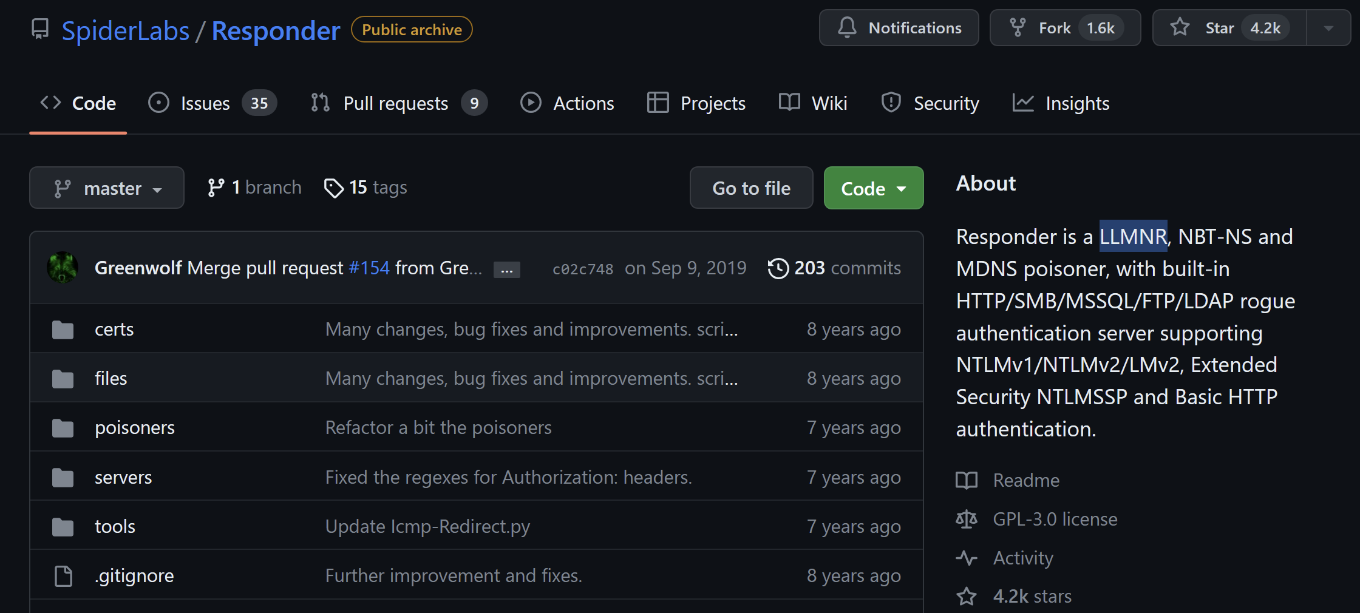Click Greenwolf's avatar thumbnail
Image resolution: width=1360 pixels, height=613 pixels.
pos(63,268)
